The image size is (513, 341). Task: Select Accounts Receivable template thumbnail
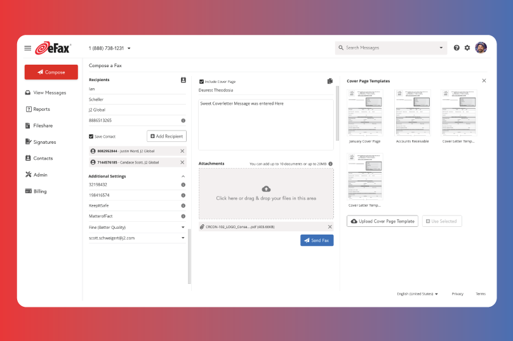[413, 113]
